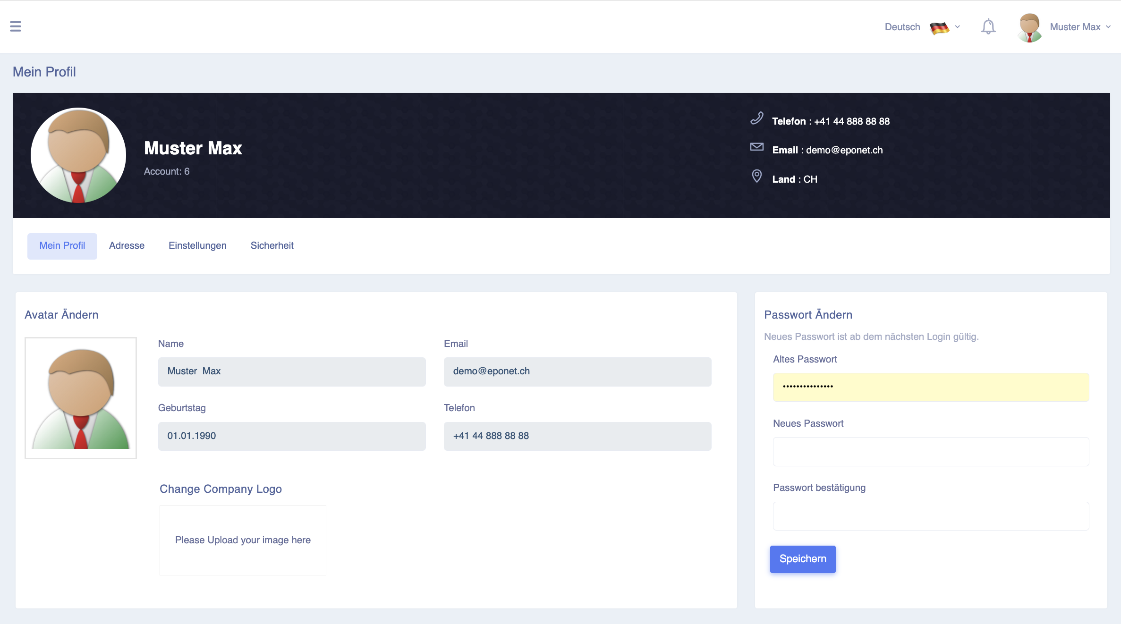Open the notifications bell

click(x=988, y=26)
